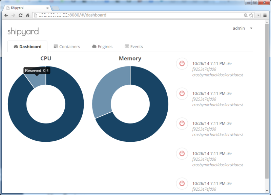Maximize the Chrome window

click(x=255, y=3)
